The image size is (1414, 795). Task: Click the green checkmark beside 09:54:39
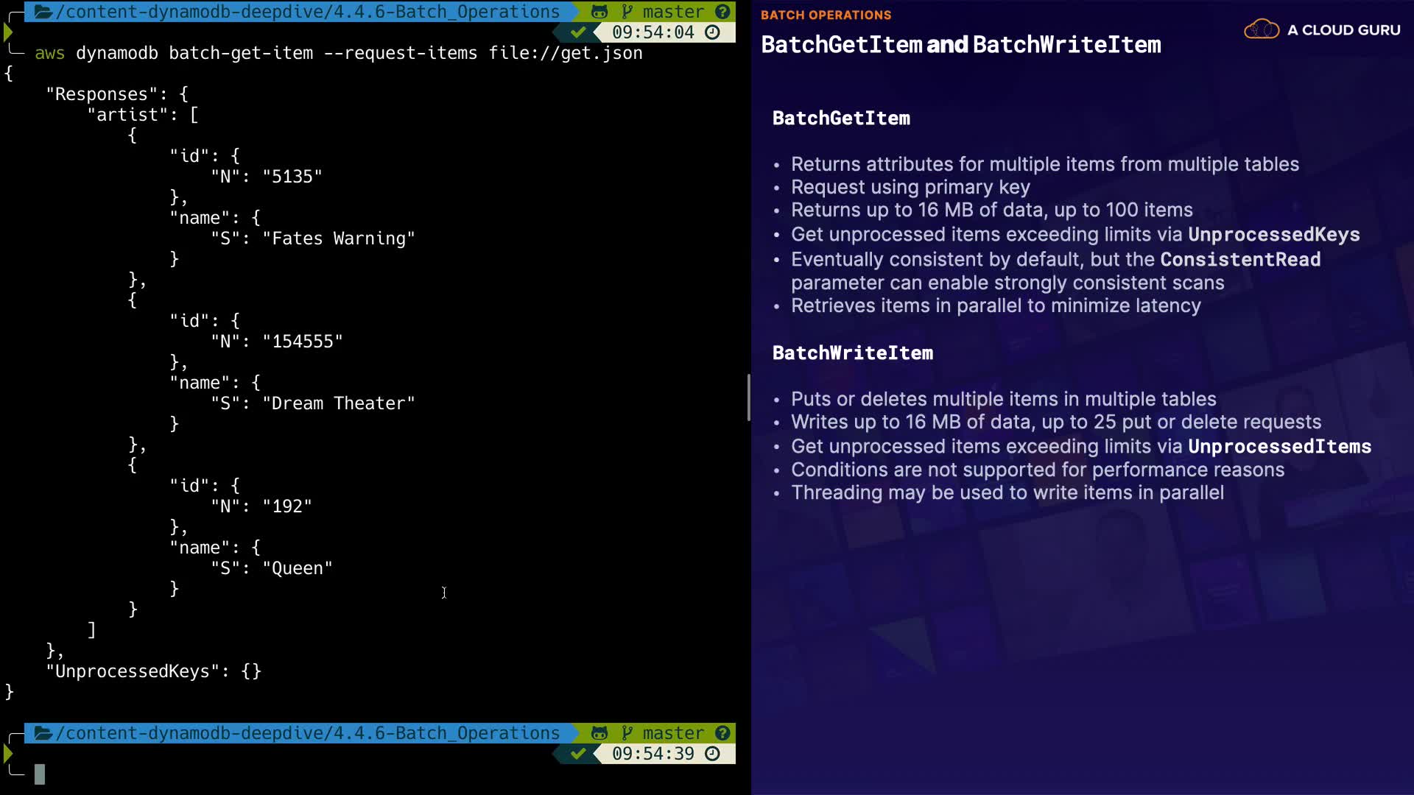pos(578,754)
